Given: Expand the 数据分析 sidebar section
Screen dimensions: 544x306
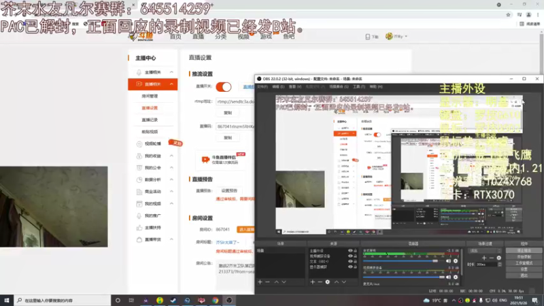Looking at the screenshot, I should [171, 180].
